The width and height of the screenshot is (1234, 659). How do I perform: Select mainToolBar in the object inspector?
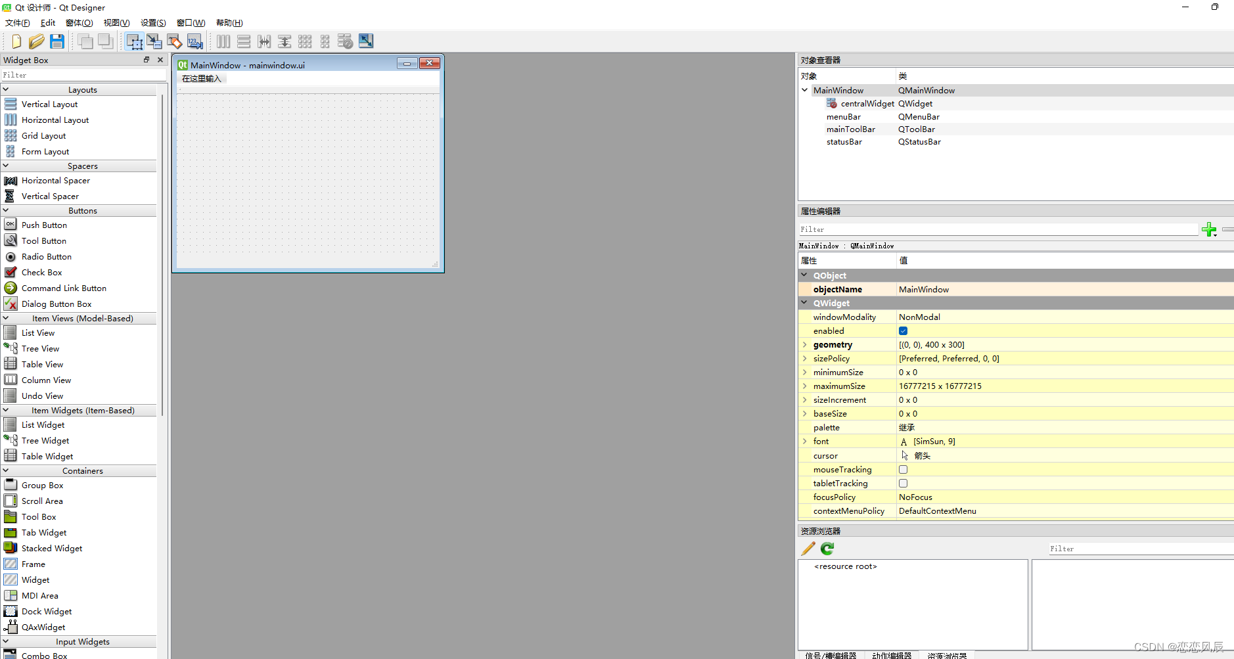851,129
